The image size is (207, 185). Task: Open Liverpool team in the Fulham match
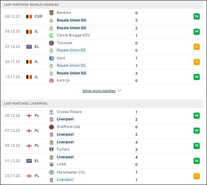(65, 142)
